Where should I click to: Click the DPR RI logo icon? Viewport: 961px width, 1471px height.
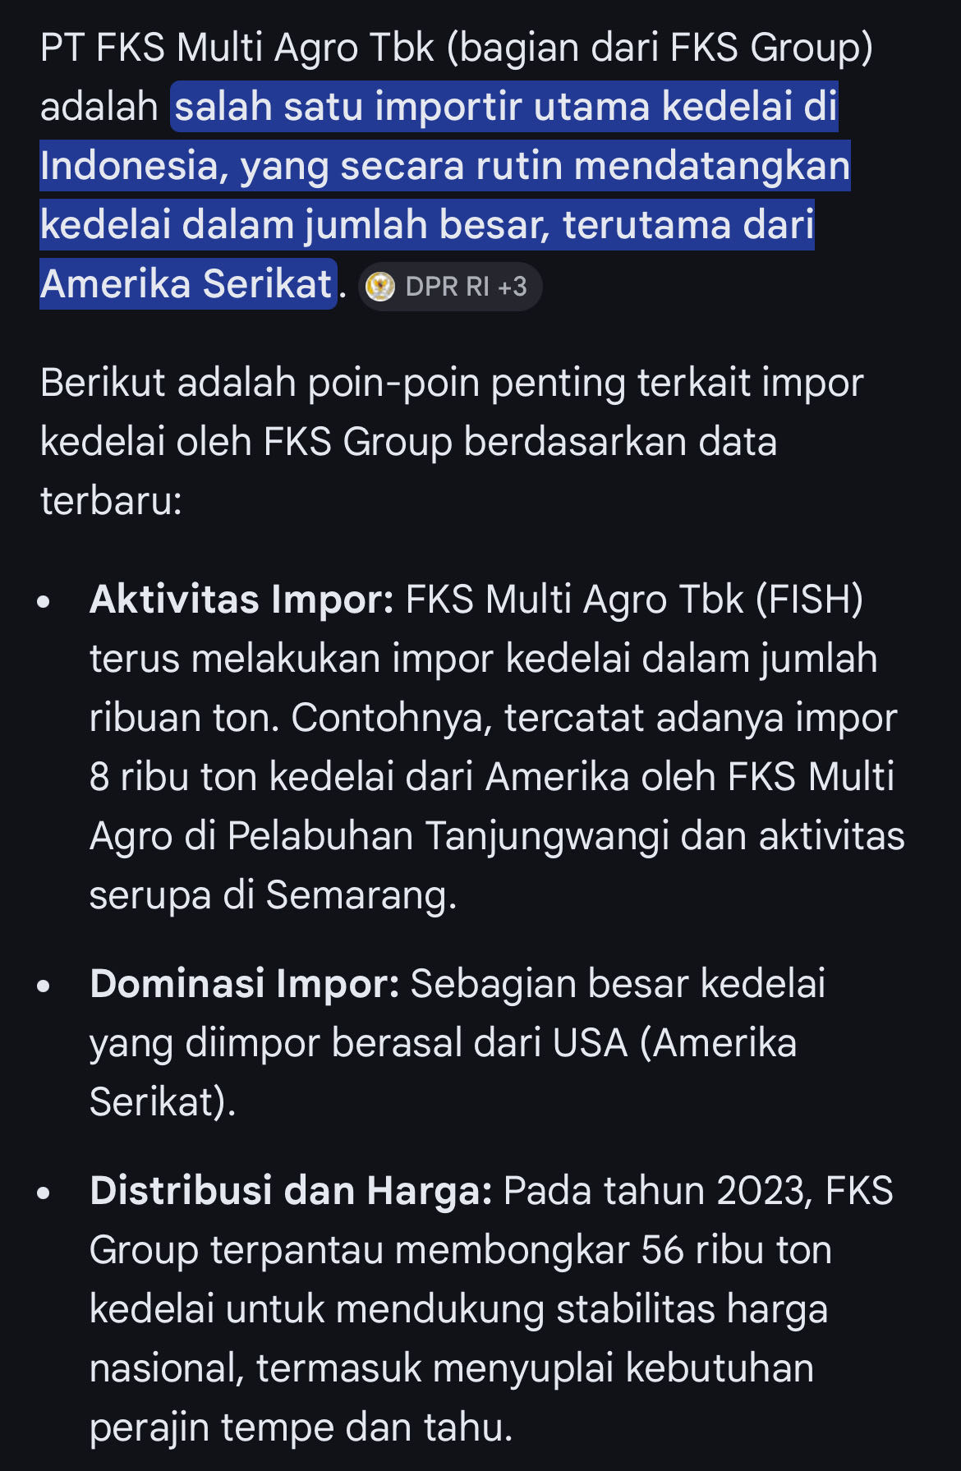click(x=380, y=287)
